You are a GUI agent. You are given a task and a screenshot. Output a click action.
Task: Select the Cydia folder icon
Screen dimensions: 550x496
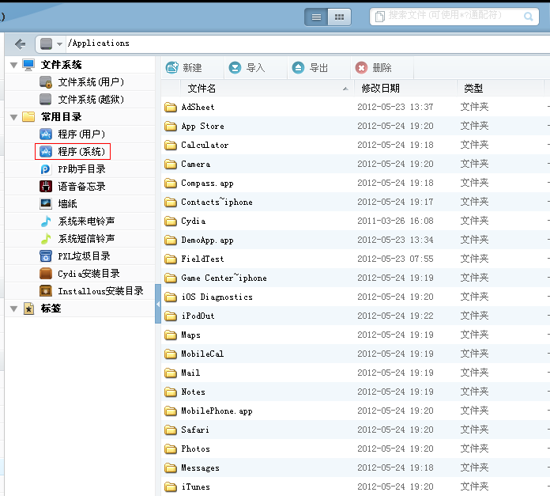click(171, 221)
